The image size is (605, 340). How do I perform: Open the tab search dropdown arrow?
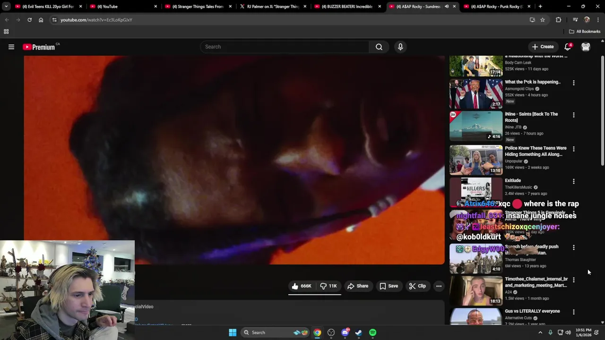(6, 7)
